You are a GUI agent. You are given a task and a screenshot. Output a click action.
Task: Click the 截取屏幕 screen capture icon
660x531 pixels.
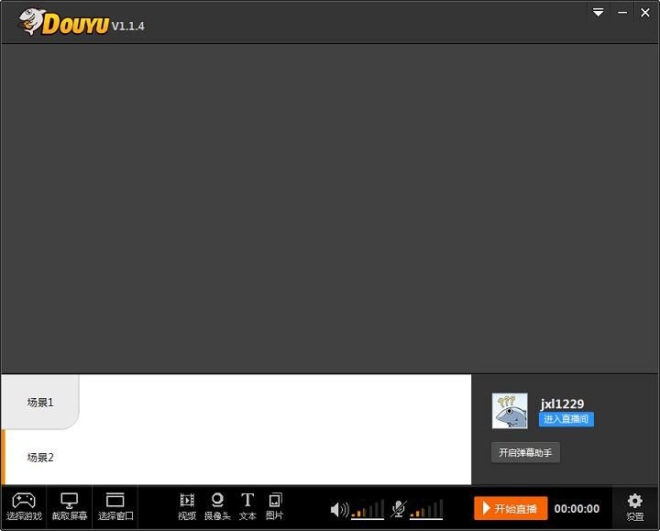click(70, 501)
